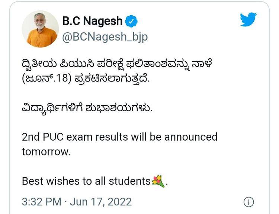Image resolution: width=279 pixels, height=214 pixels.
Task: Open the B.C Nagesh display name
Action: [92, 21]
